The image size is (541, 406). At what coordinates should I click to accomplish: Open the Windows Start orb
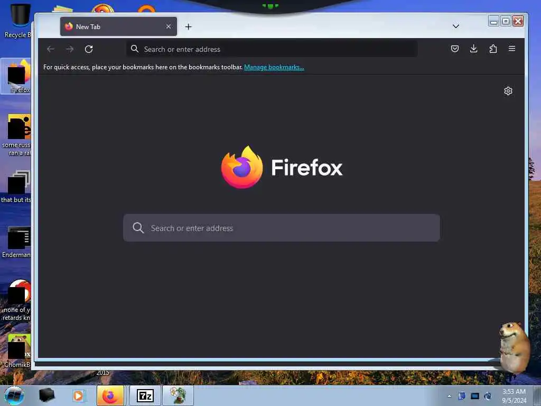(x=14, y=395)
